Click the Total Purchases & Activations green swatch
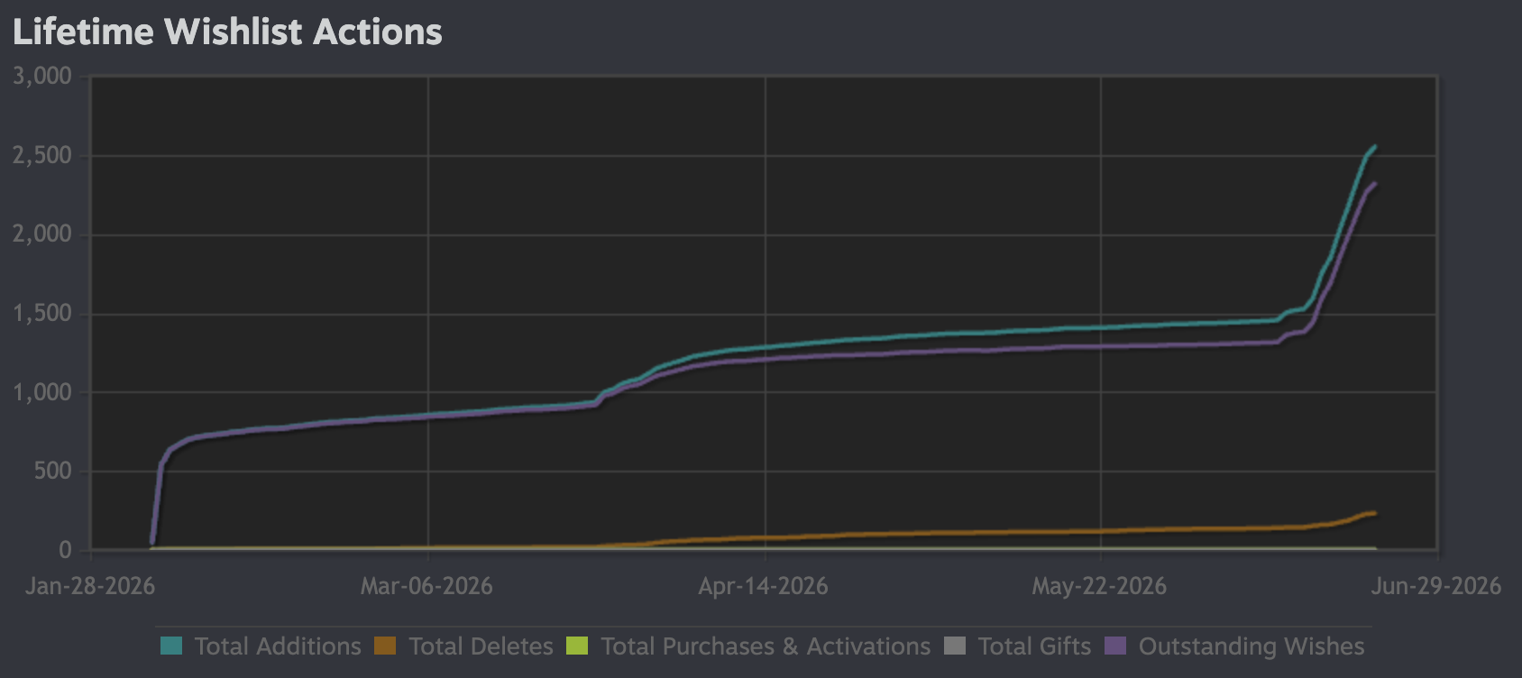Screen dimensions: 1522x678 pos(577,646)
